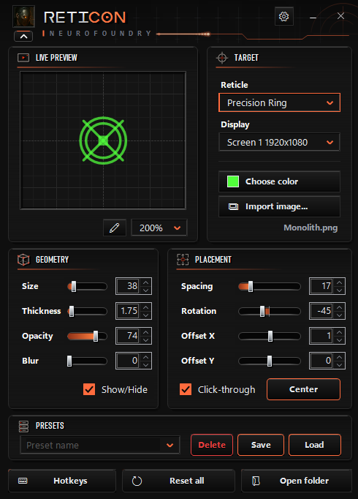Screen dimensions: 358x499
Task: Increase Blur with the up stepper arrow
Action: (x=146, y=357)
